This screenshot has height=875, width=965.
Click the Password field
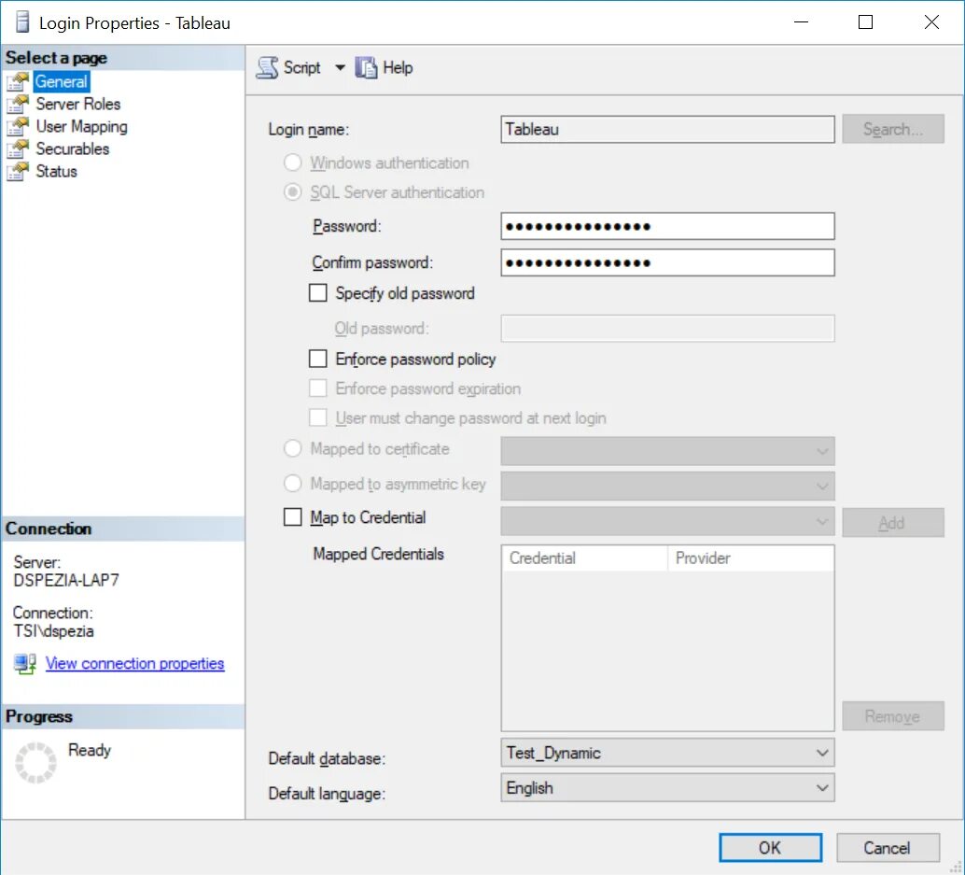(x=667, y=227)
